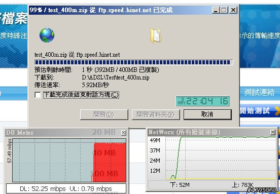The width and height of the screenshot is (280, 194).
Task: Click the '49M' axis label in NetWorx
Action: click(x=155, y=140)
